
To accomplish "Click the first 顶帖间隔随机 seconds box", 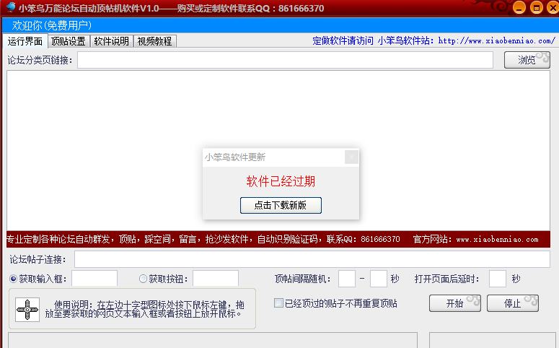I will tap(347, 279).
